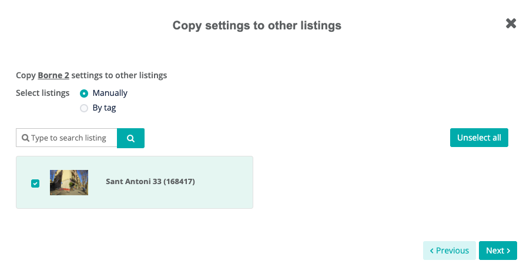
Task: Click the Copy settings to other listings heading
Action: click(257, 25)
